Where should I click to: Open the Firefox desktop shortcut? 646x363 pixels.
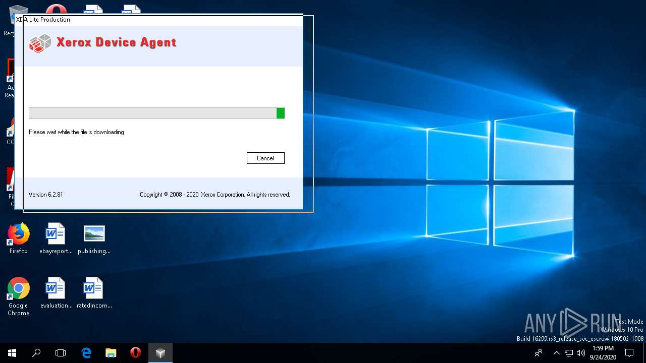[19, 238]
